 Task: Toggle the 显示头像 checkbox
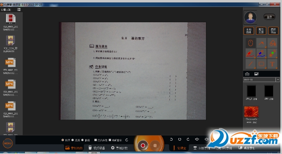pyautogui.click(x=96, y=140)
